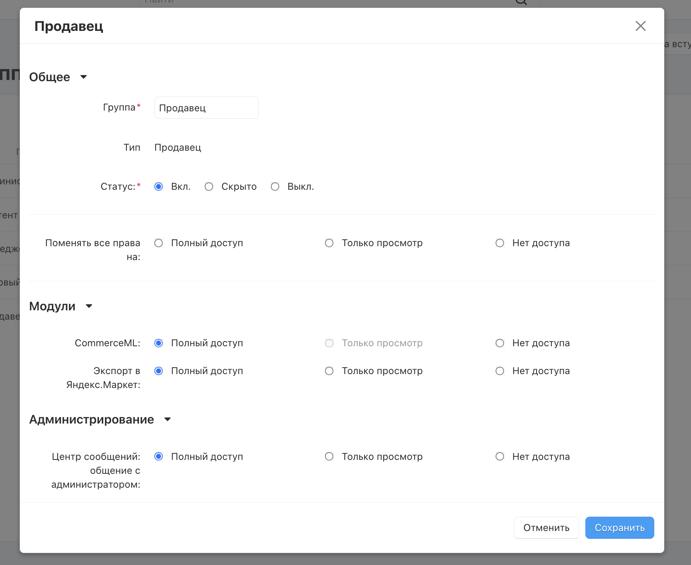Viewport: 691px width, 565px height.
Task: Collapse the Администрирование section
Action: coord(168,419)
